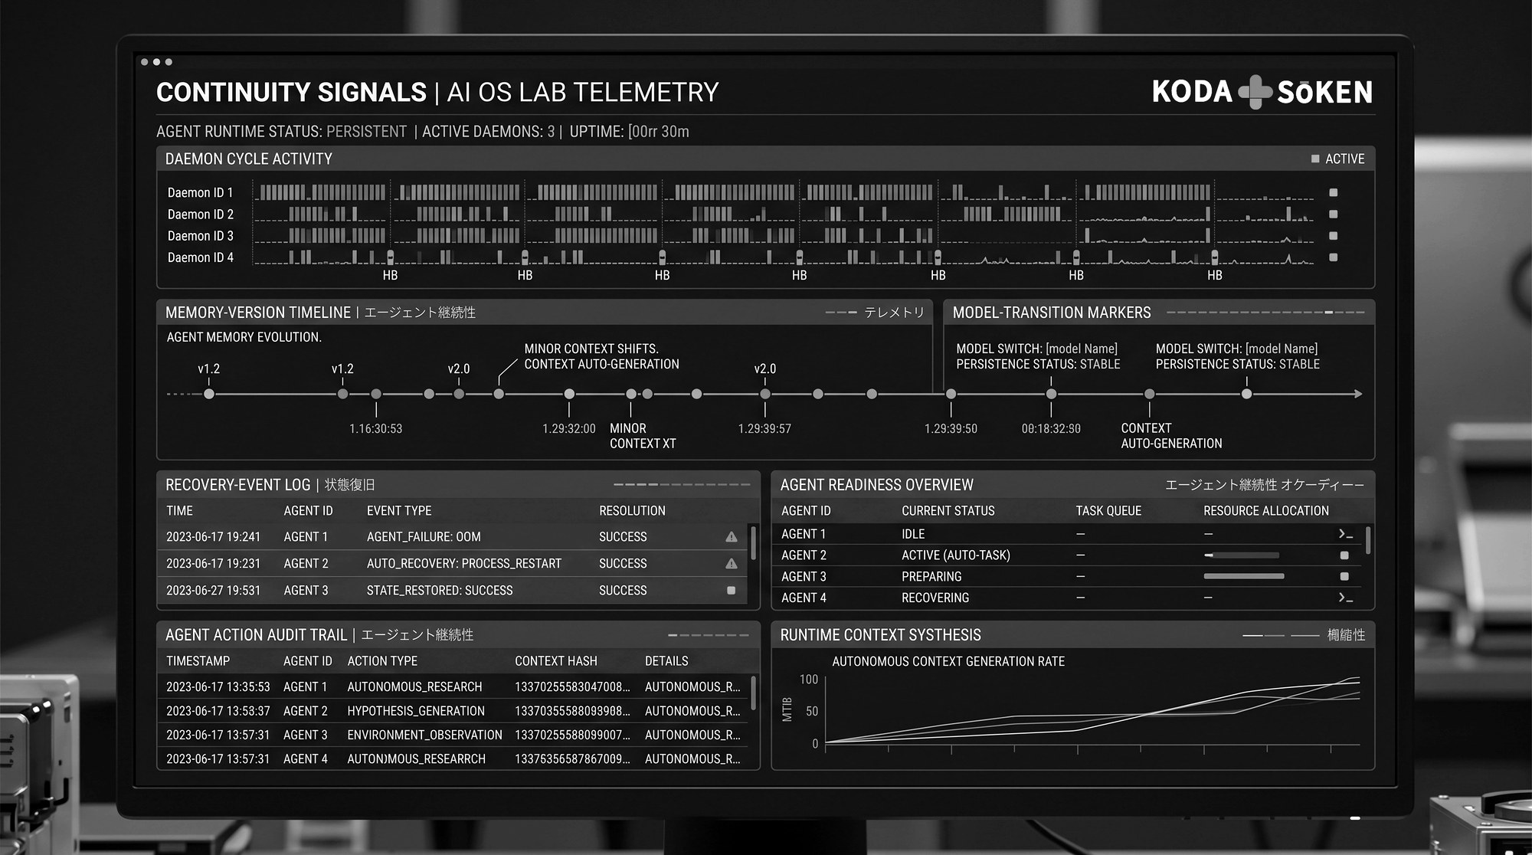Click the PERSISTENT runtime status value

tap(367, 132)
